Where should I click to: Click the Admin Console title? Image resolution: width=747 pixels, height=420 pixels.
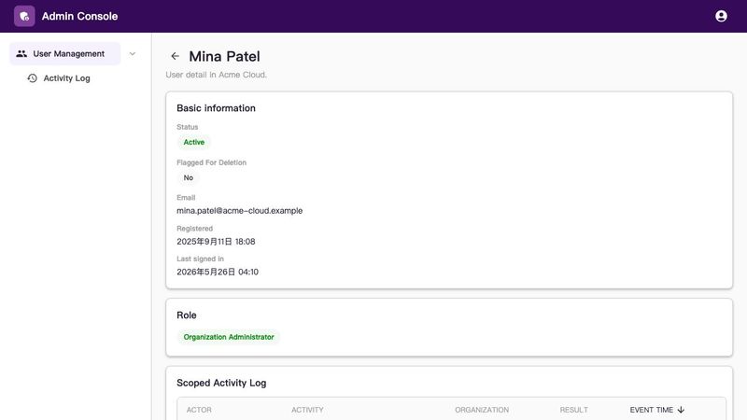point(79,16)
